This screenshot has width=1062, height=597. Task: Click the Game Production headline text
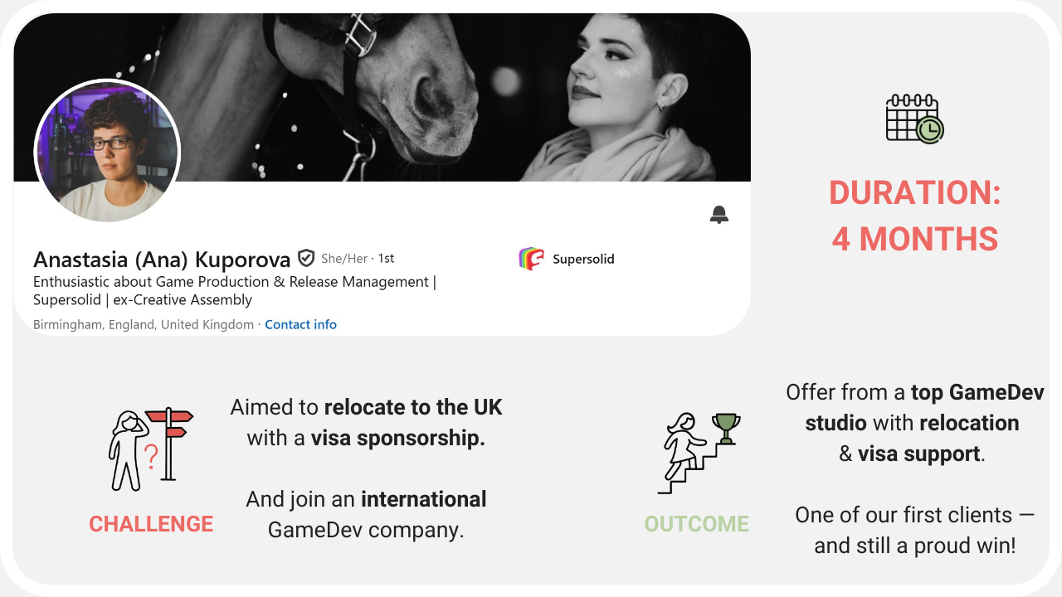click(x=234, y=291)
